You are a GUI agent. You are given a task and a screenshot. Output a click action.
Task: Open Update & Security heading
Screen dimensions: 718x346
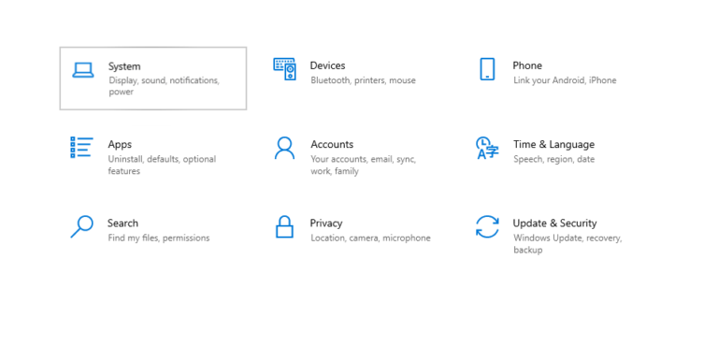pyautogui.click(x=554, y=223)
